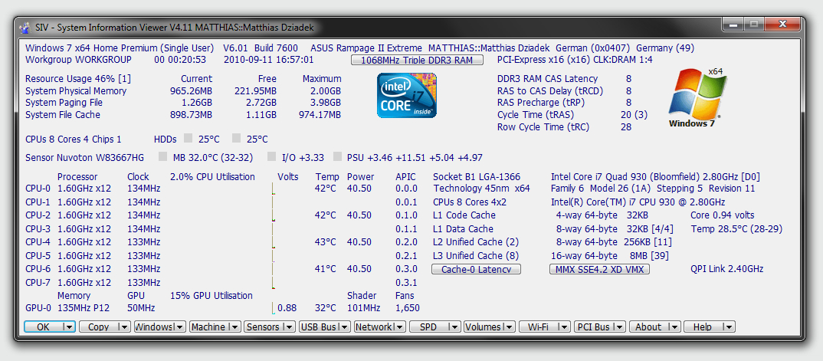Click the 'GPU-0' row label
The width and height of the screenshot is (823, 361).
(38, 308)
